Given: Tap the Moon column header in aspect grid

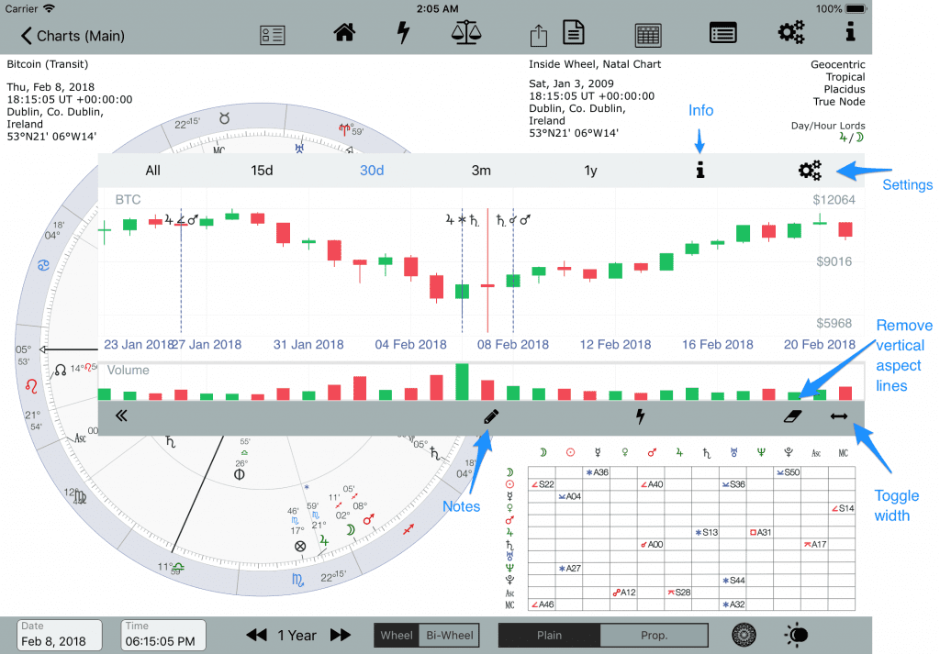Looking at the screenshot, I should coord(543,453).
